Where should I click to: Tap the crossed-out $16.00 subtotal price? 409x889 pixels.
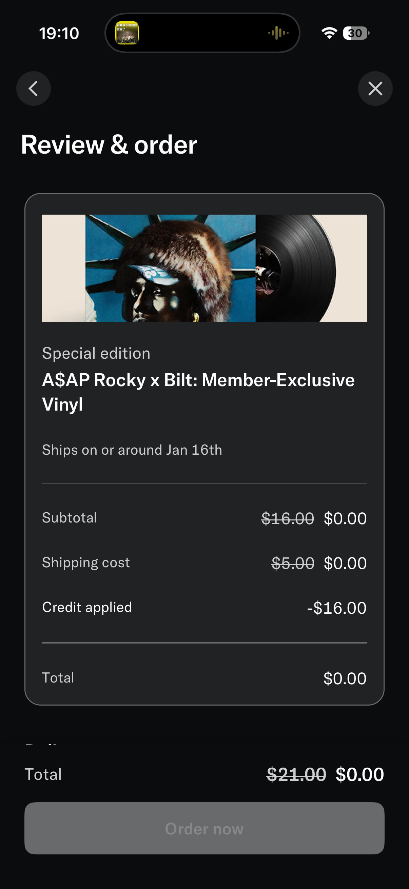287,518
